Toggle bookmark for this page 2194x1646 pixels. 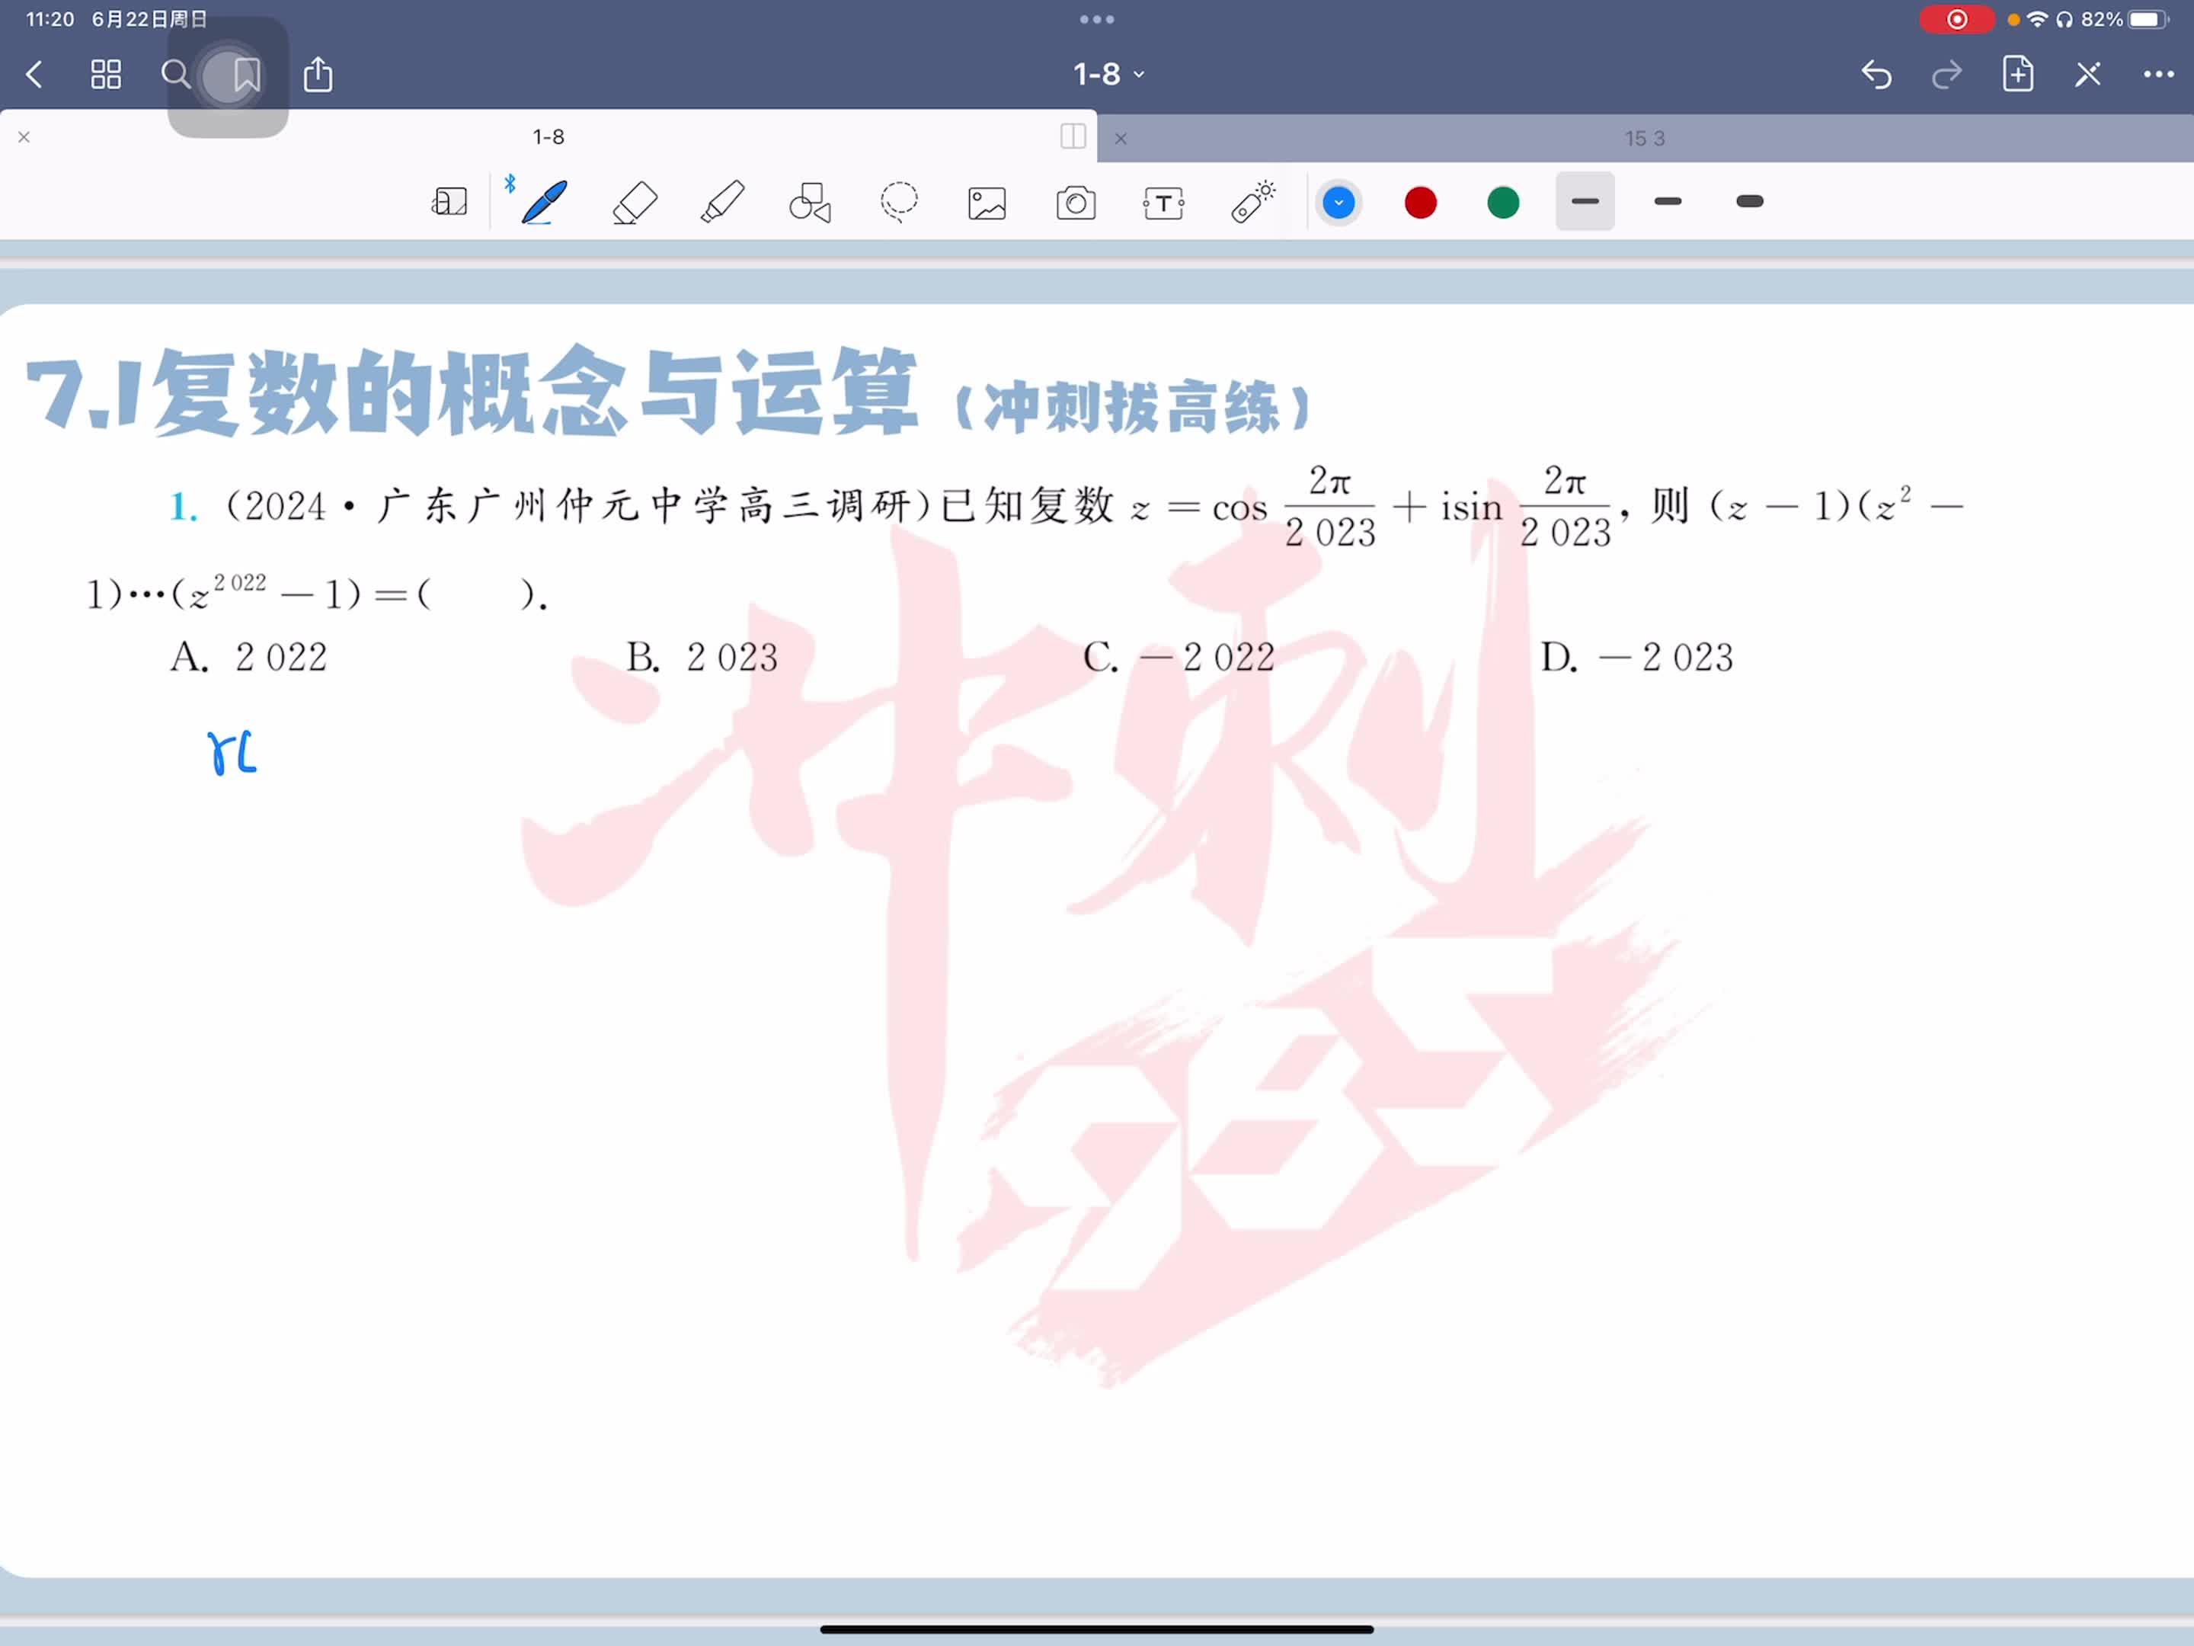click(247, 75)
